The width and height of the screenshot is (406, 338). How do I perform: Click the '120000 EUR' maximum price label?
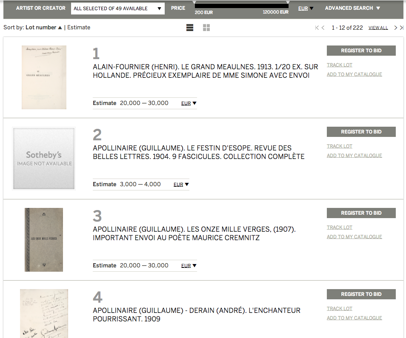(x=275, y=12)
